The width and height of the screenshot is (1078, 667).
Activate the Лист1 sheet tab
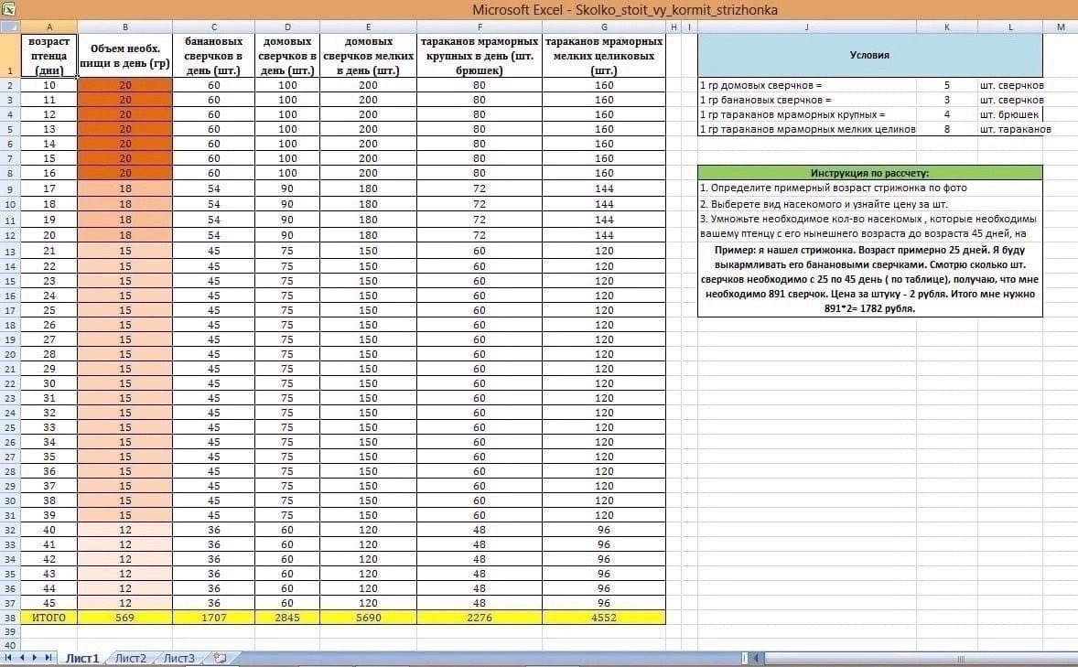[x=81, y=658]
